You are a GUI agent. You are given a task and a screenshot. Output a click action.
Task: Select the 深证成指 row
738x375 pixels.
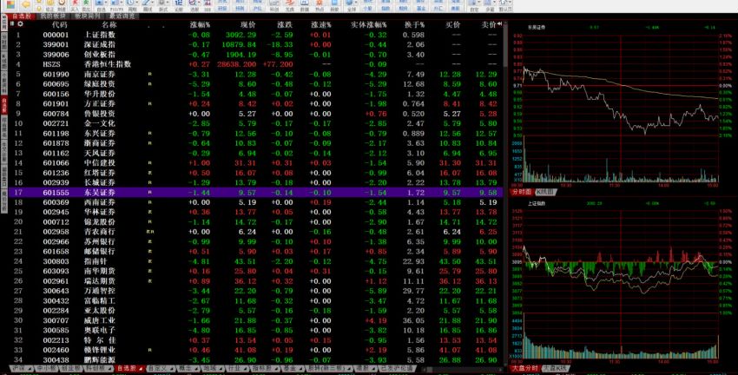click(256, 44)
